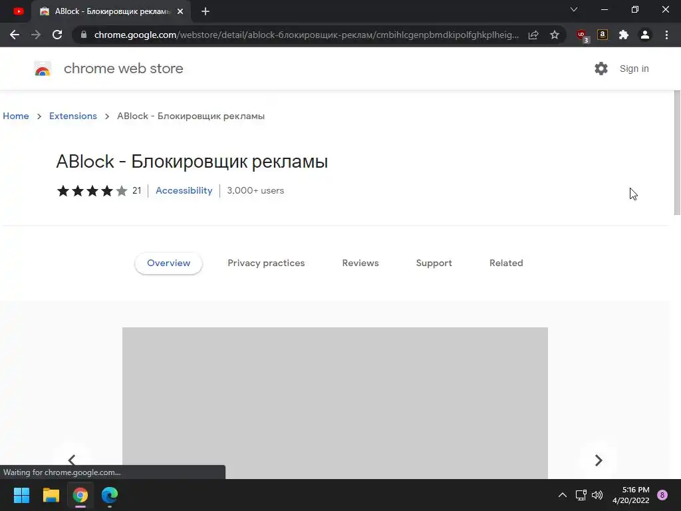Screen dimensions: 681x511
Task: Switch to the pinned YouTube tab
Action: [x=18, y=11]
